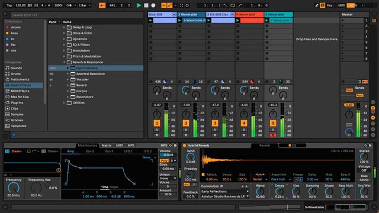
Task: Start playback with the green Play button
Action: pos(139,5)
